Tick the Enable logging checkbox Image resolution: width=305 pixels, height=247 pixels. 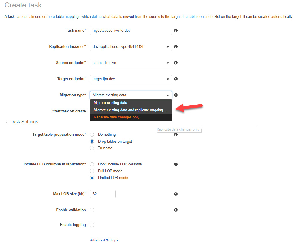[x=92, y=225]
